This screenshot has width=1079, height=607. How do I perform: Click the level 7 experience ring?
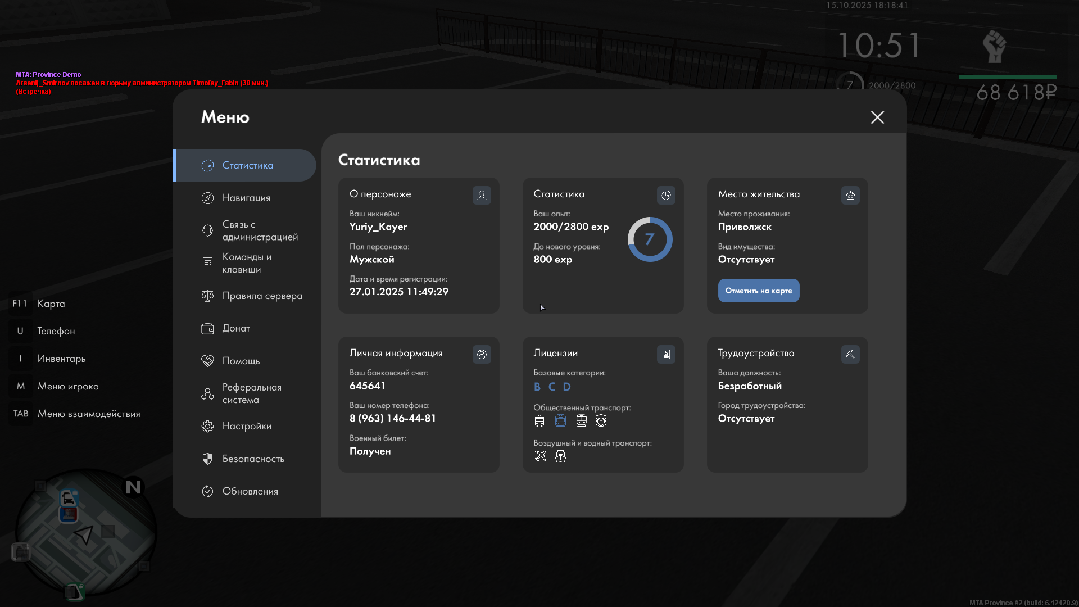pos(650,239)
